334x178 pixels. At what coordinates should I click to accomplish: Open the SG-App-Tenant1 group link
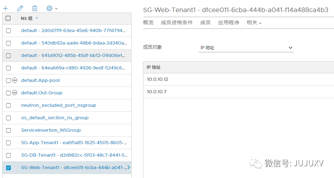(74, 143)
